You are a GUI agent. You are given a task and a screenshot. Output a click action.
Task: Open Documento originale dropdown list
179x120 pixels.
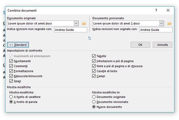coord(76,23)
